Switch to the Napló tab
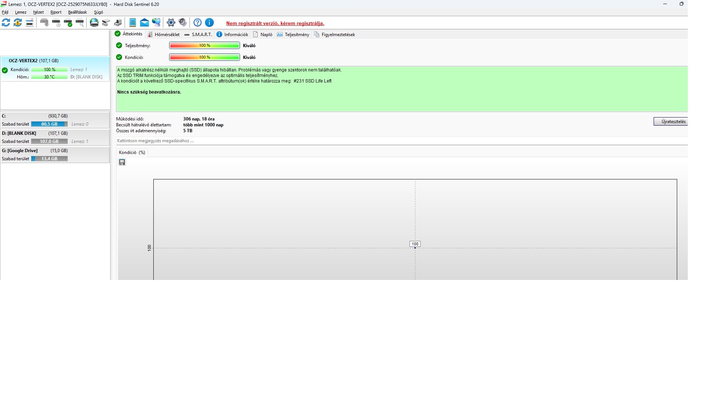The height and width of the screenshot is (396, 704). click(x=263, y=34)
